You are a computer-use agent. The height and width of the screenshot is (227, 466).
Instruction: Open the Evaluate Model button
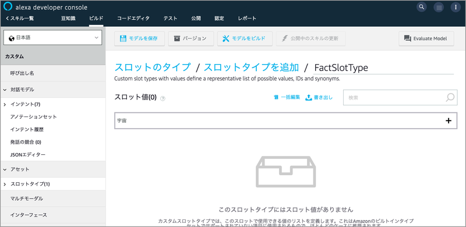426,38
